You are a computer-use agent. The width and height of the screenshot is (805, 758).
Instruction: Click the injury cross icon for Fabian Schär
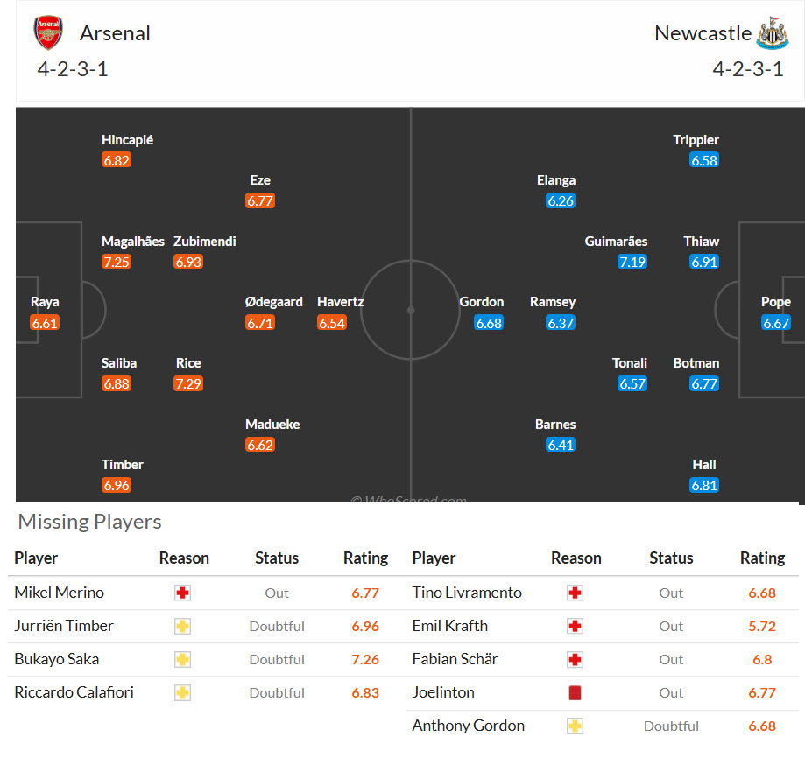click(x=576, y=660)
